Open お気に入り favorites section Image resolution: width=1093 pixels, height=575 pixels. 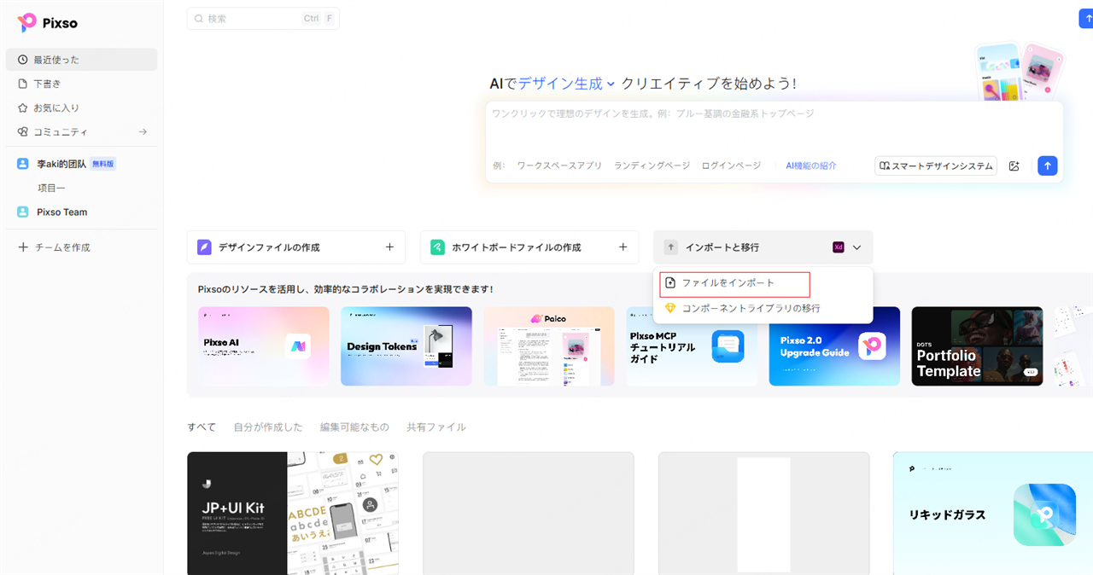82,107
